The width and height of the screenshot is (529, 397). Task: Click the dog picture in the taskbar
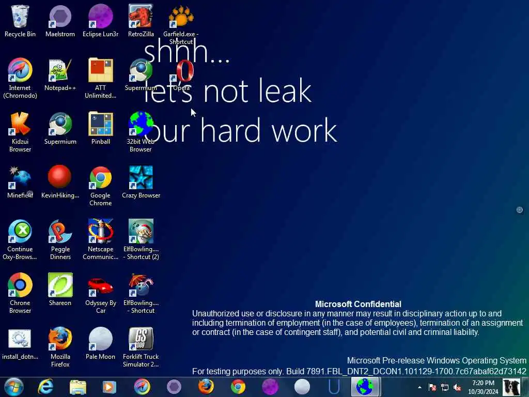click(511, 387)
